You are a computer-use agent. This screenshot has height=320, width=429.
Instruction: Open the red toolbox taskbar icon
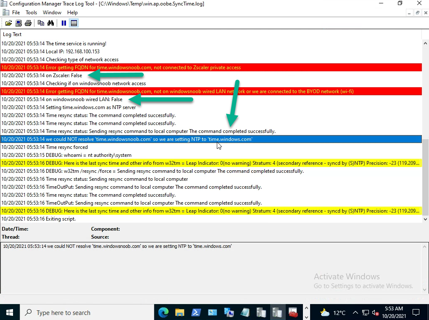[x=293, y=312]
